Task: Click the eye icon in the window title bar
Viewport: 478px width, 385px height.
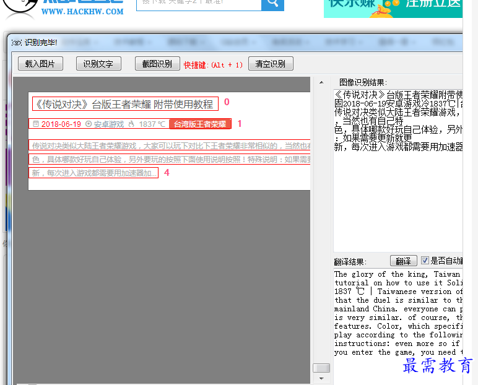Action: coord(17,43)
